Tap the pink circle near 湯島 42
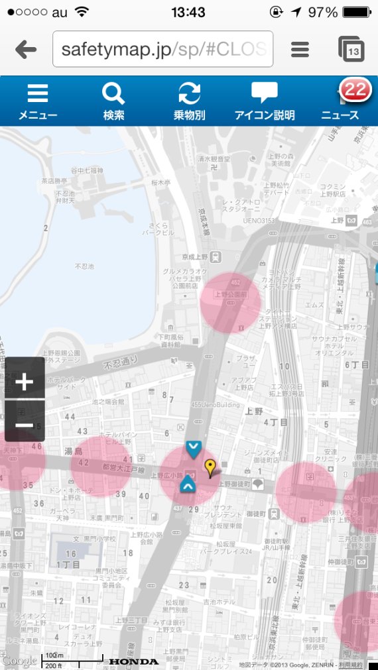This screenshot has width=378, height=670. coord(101,467)
